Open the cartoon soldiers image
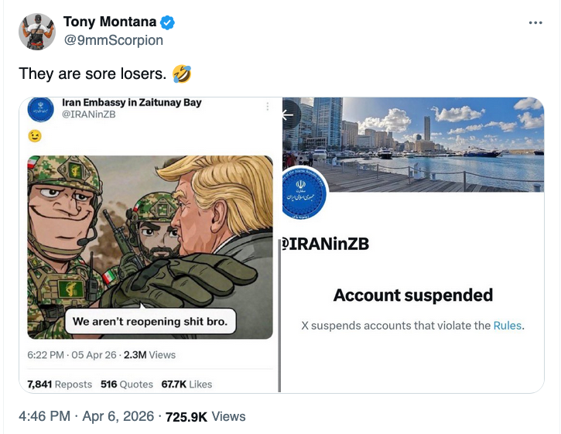Viewport: 561px width, 434px height. (149, 247)
